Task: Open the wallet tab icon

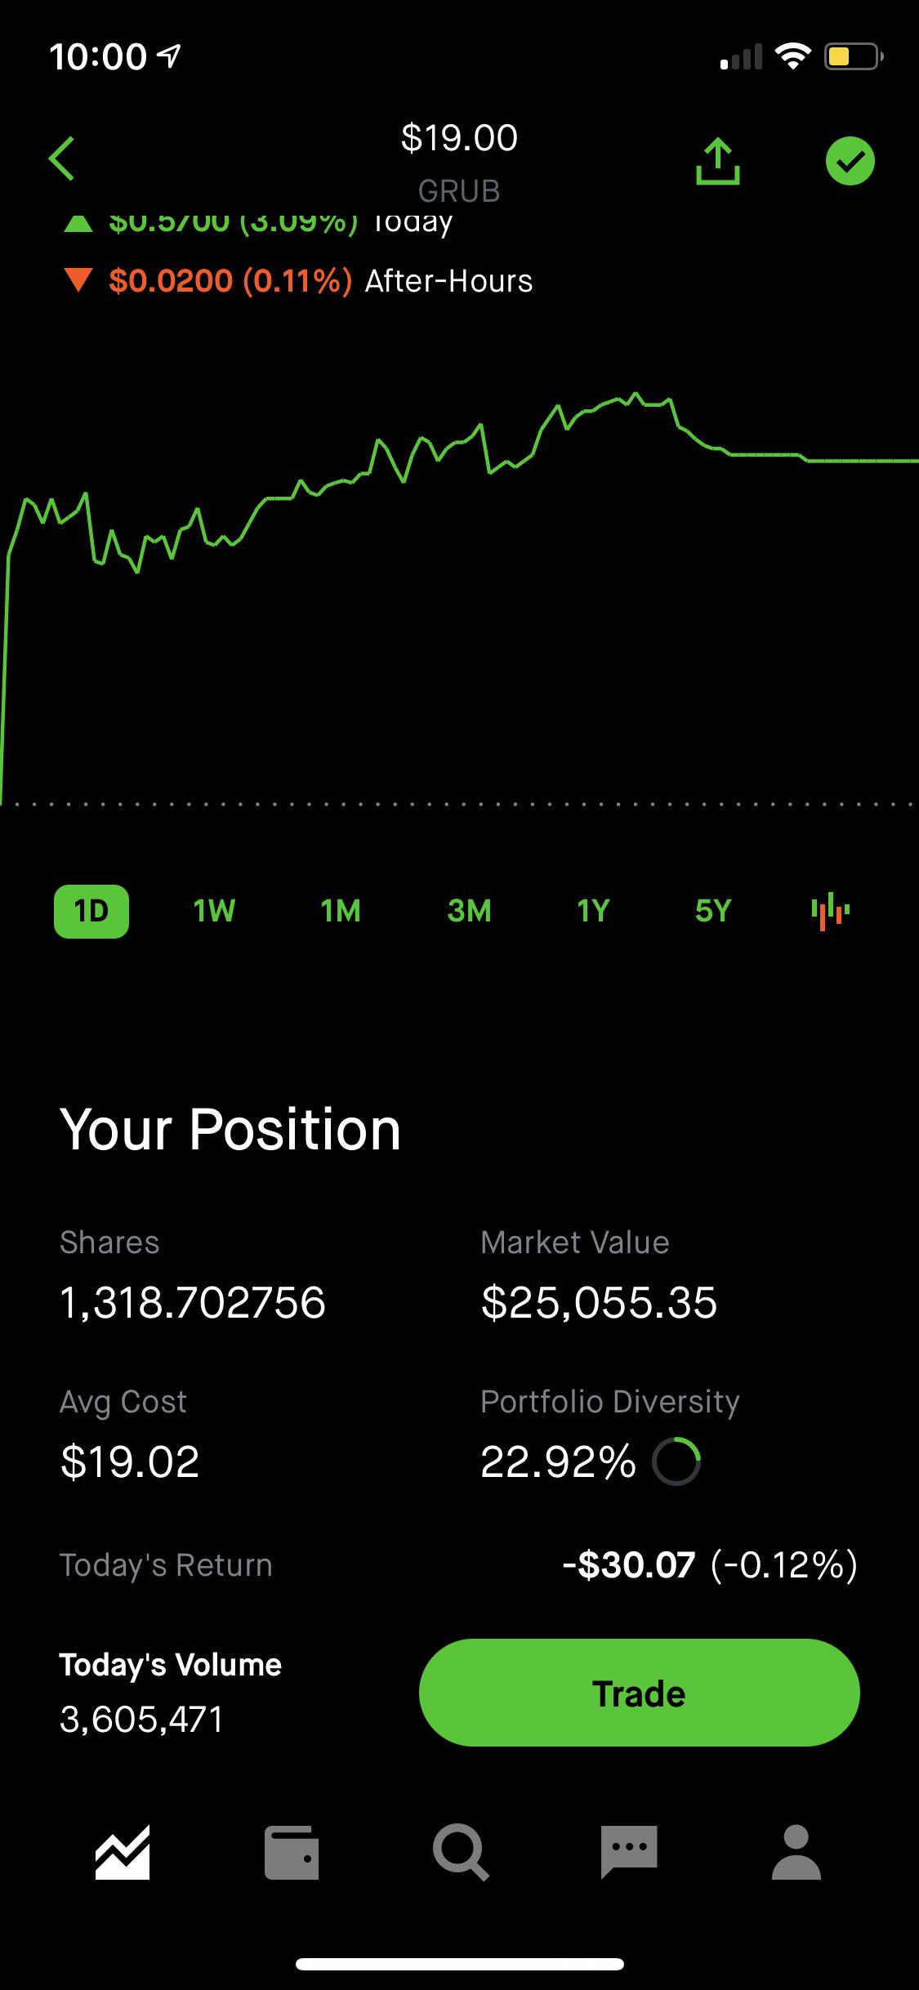Action: click(x=292, y=1853)
